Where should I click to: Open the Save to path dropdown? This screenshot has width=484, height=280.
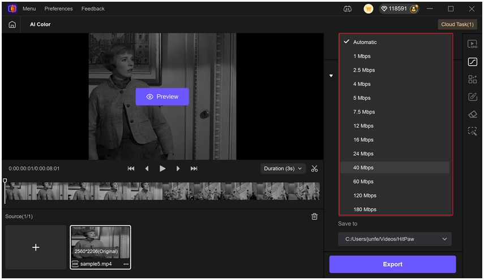click(x=395, y=239)
